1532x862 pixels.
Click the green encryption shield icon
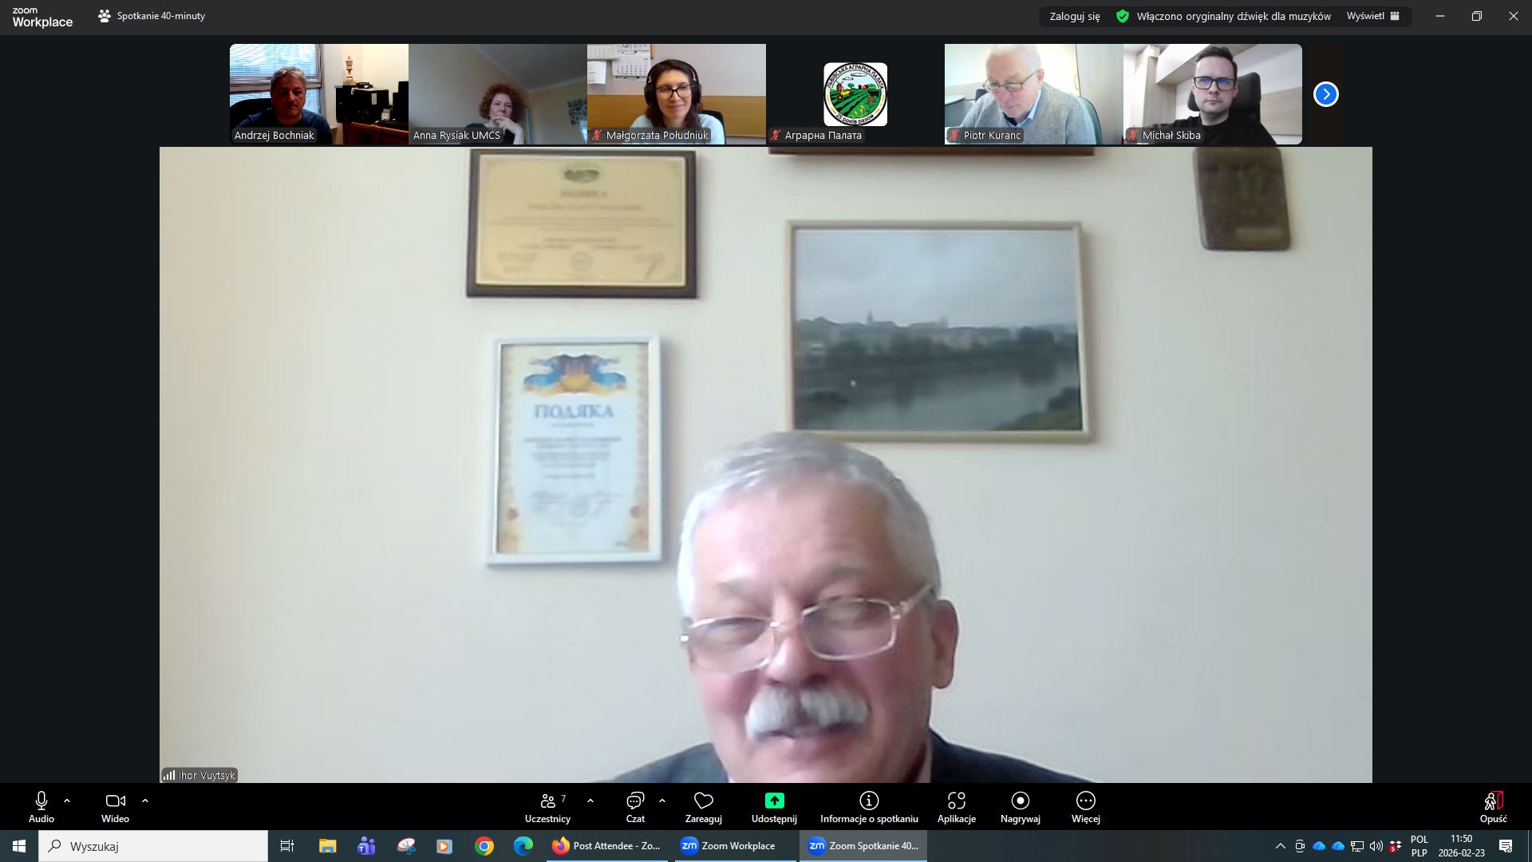coord(1123,16)
